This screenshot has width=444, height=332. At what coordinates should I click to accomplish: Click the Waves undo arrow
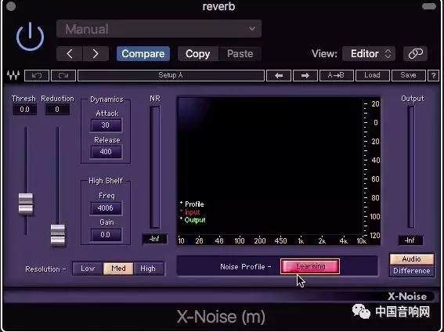[37, 76]
